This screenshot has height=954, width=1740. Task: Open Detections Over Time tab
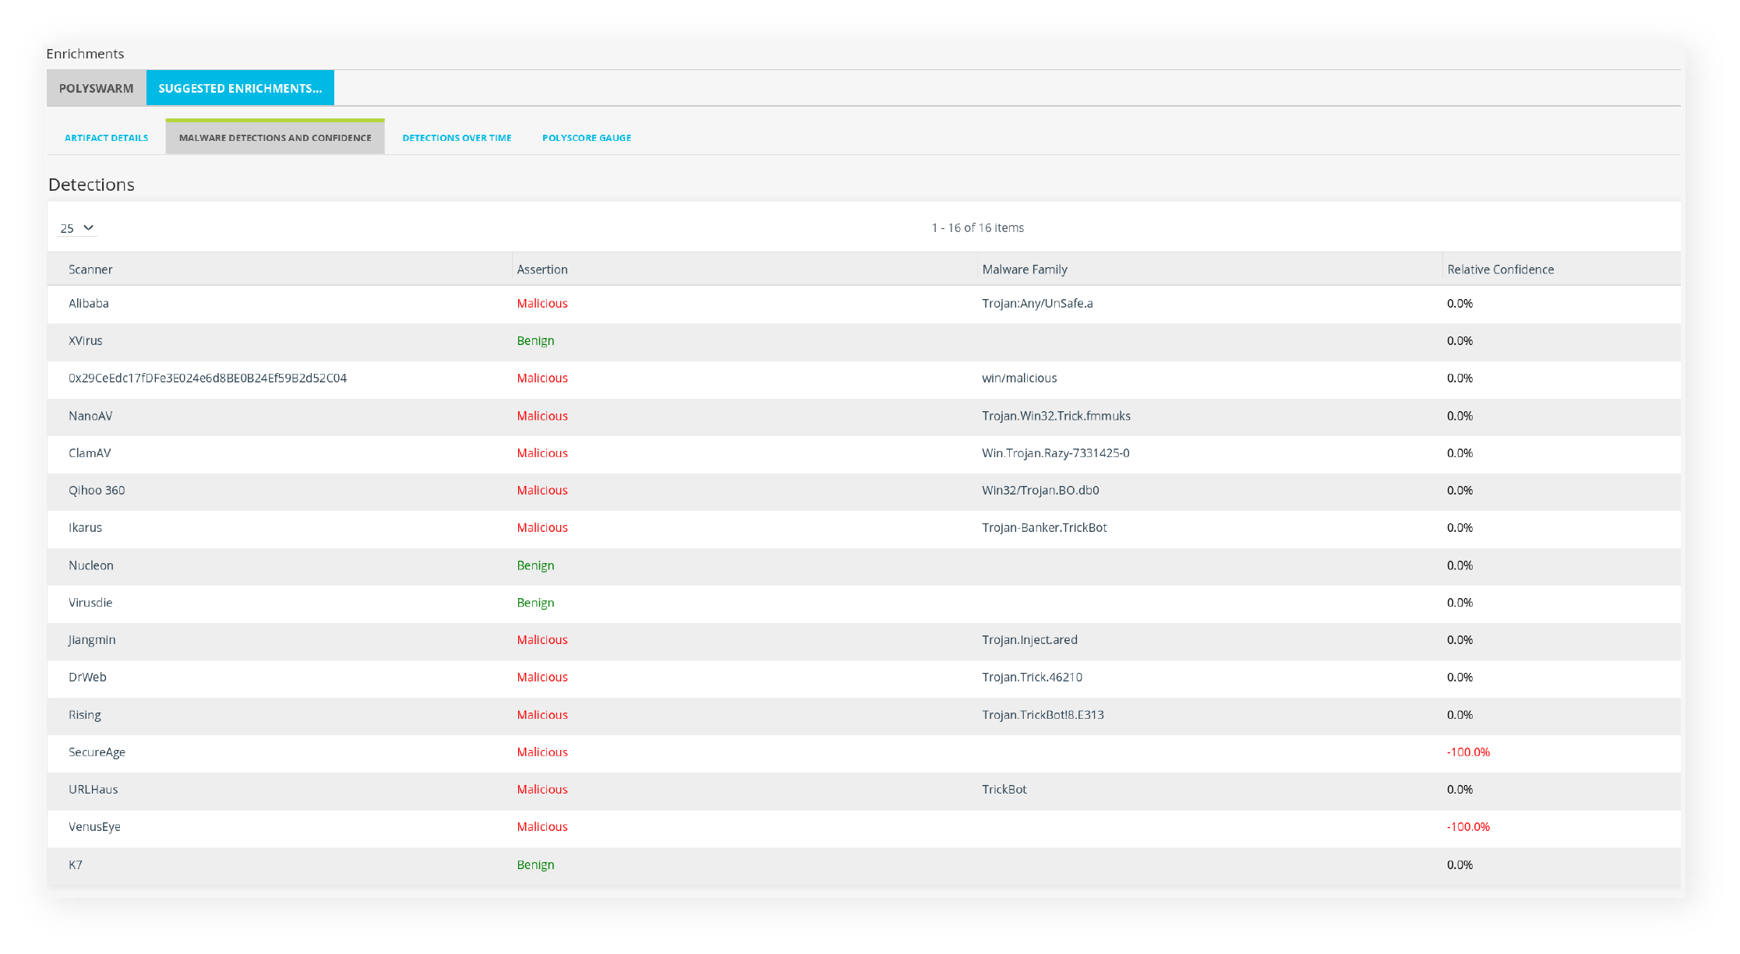457,138
